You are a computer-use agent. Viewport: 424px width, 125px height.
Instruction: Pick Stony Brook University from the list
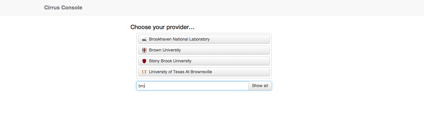pyautogui.click(x=204, y=61)
